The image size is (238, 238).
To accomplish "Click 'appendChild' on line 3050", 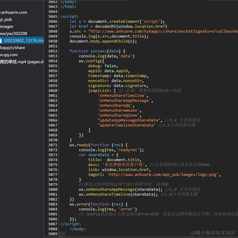I will tap(115, 41).
